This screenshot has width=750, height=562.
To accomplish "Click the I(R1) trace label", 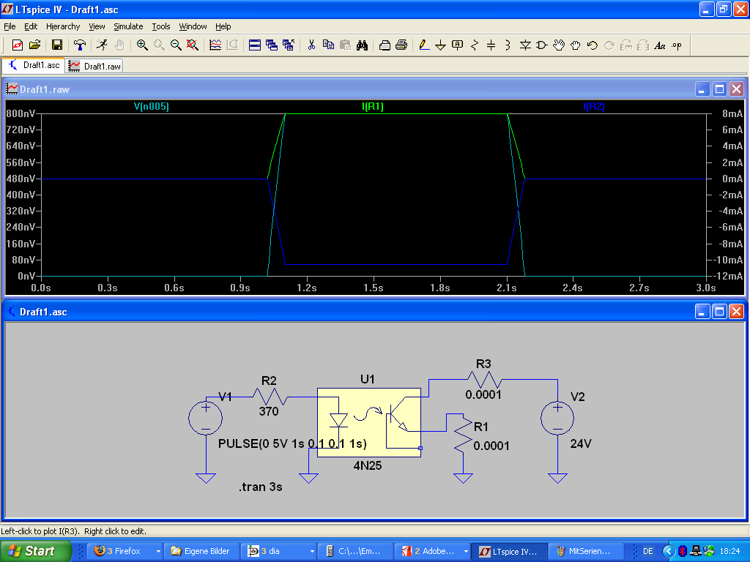I will (x=373, y=106).
